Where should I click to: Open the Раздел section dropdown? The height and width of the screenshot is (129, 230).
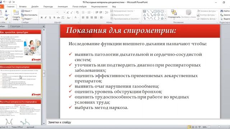click(27, 19)
